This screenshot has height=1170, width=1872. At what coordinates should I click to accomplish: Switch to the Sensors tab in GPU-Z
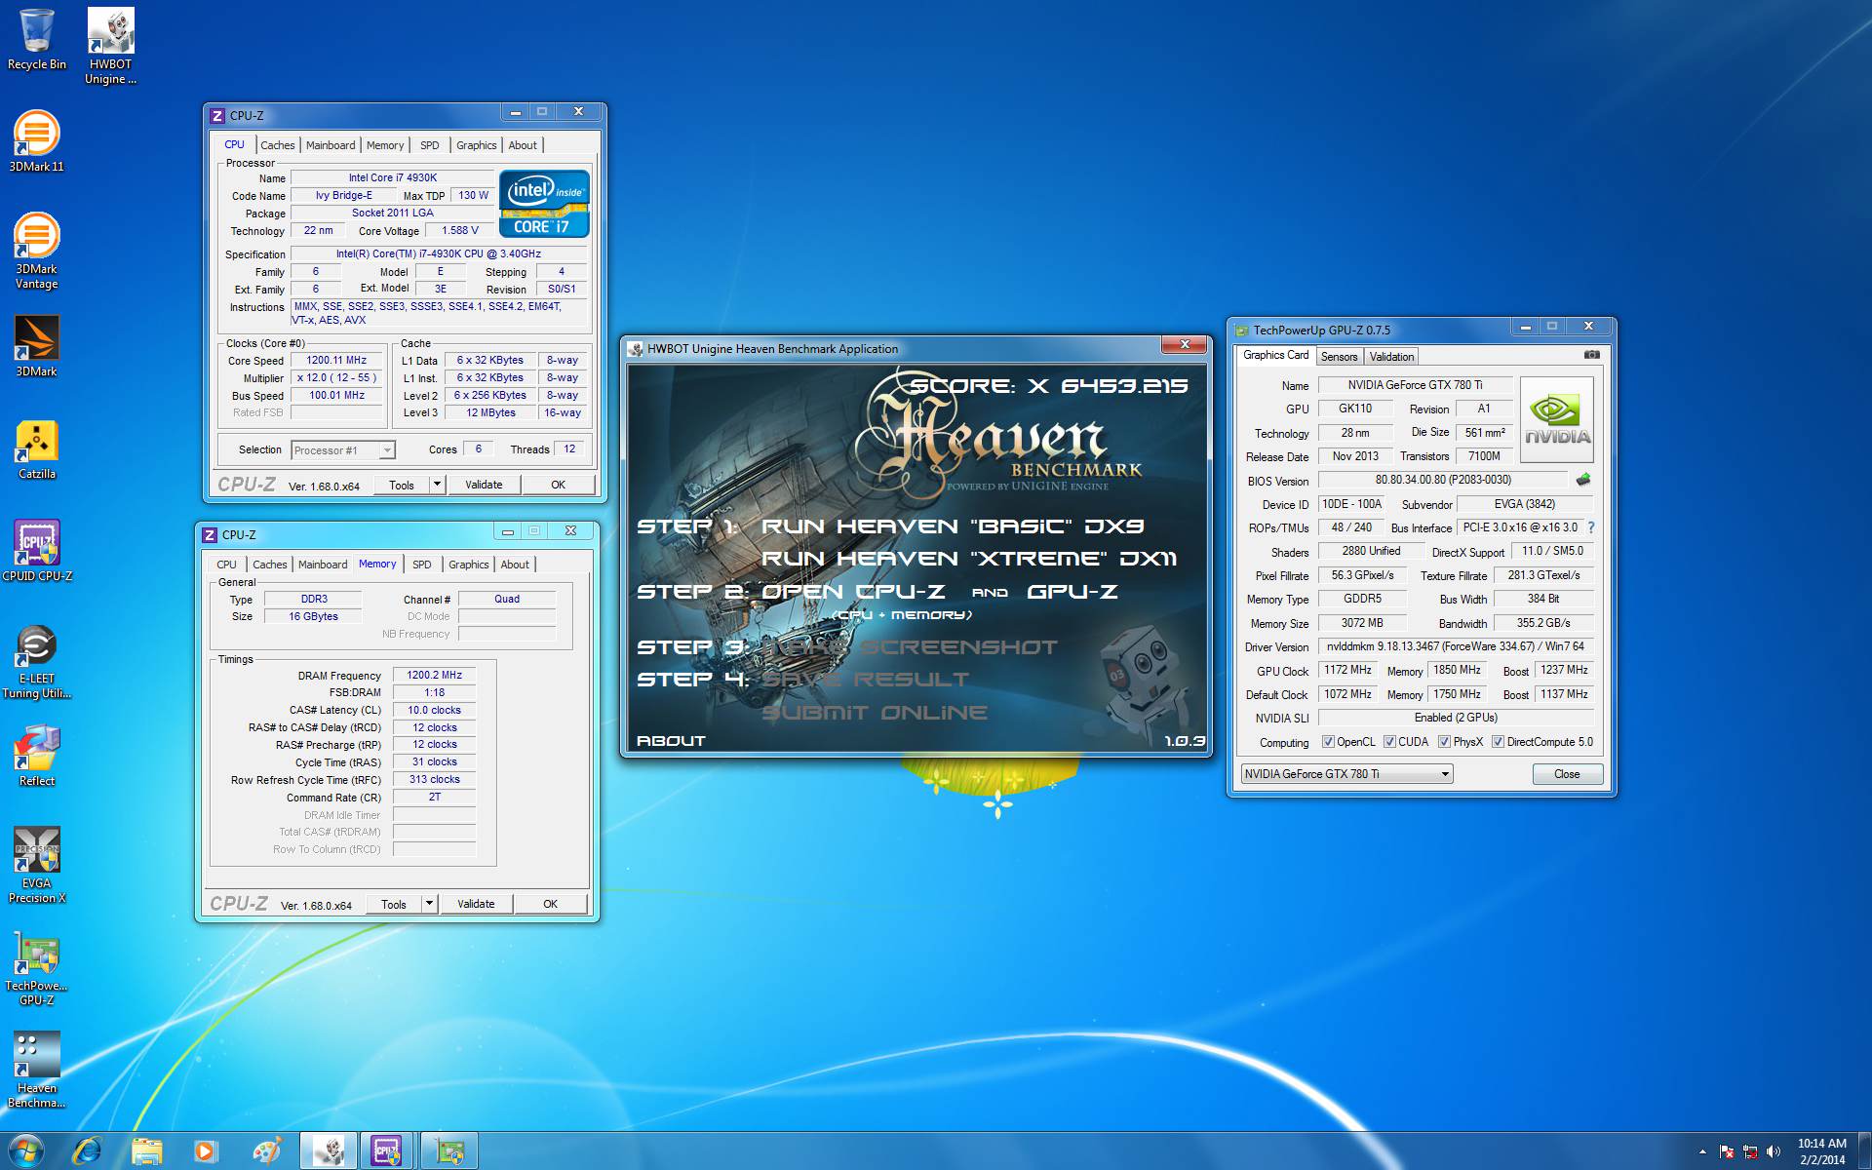[x=1339, y=357]
